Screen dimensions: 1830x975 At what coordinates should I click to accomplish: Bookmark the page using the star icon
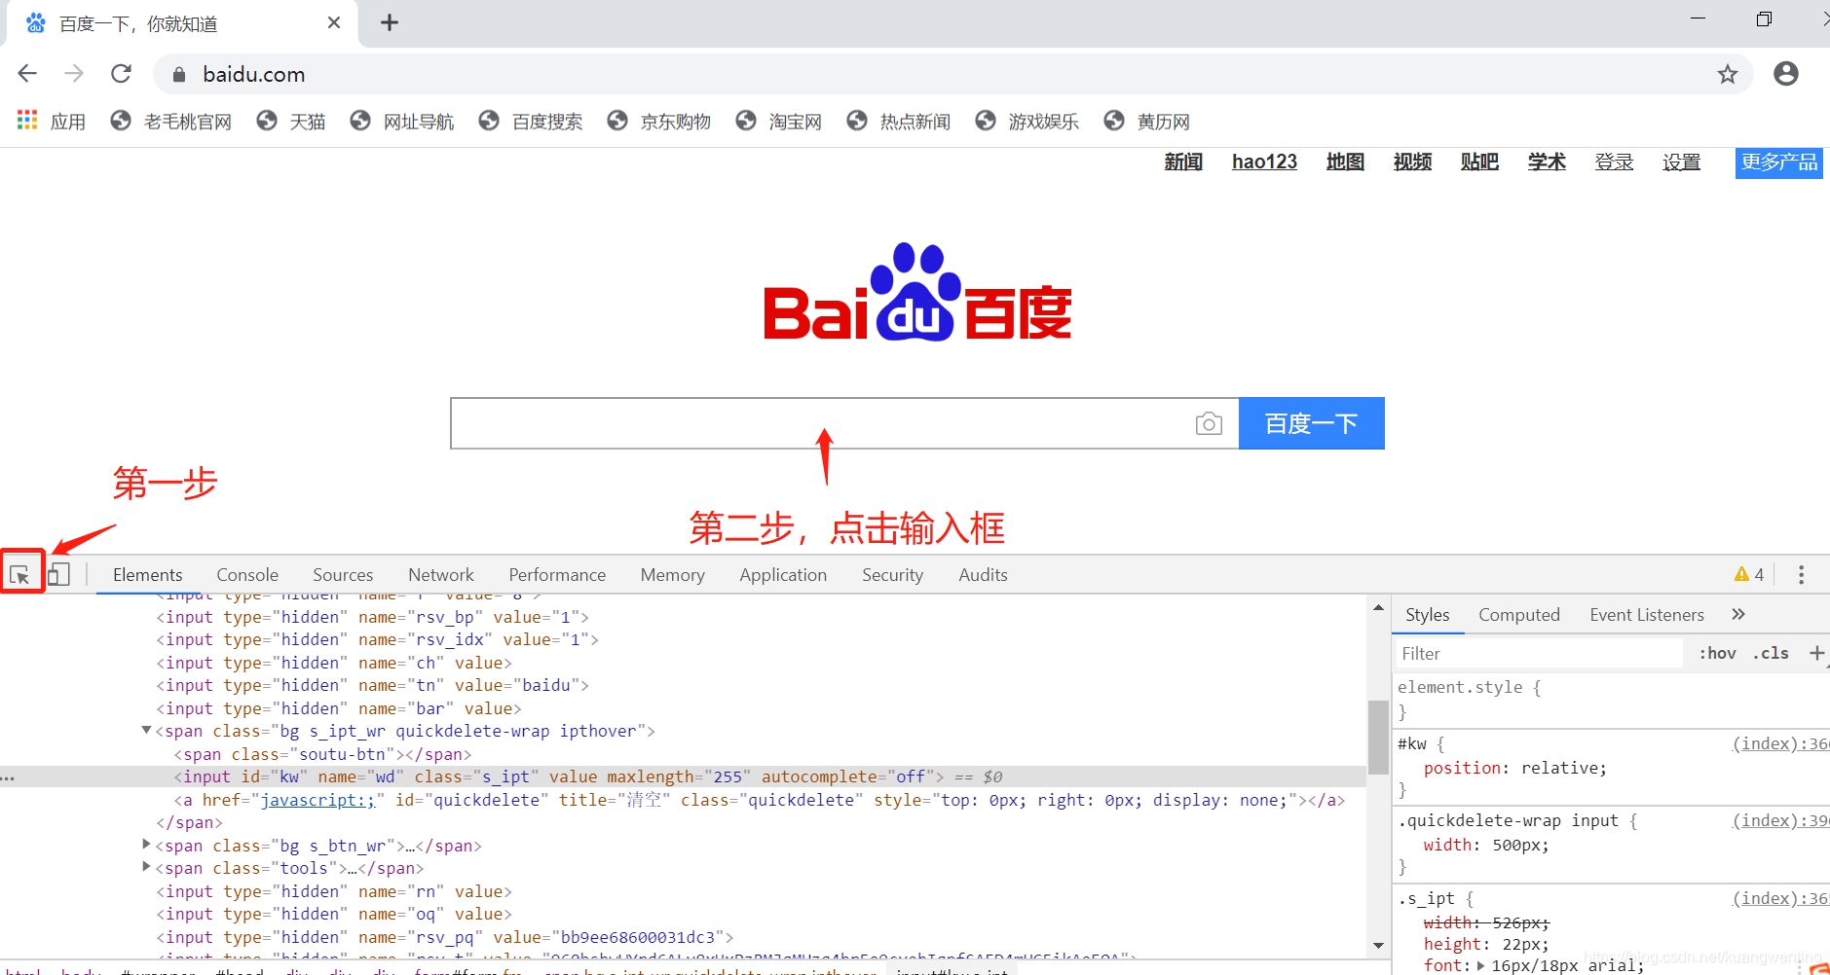1728,74
